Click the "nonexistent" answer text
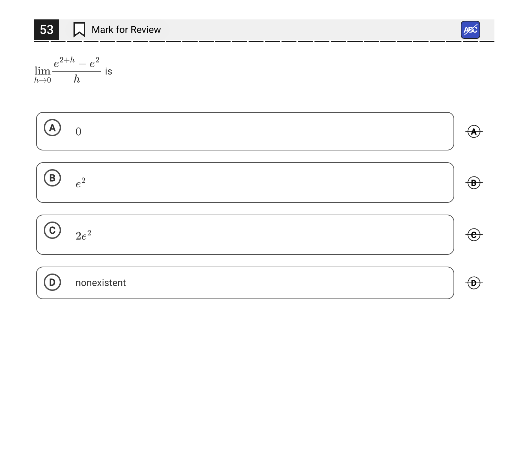Viewport: 527px width, 459px height. [101, 283]
